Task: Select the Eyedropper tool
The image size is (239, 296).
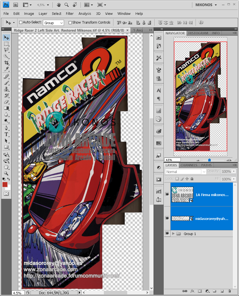Action: pos(6,69)
